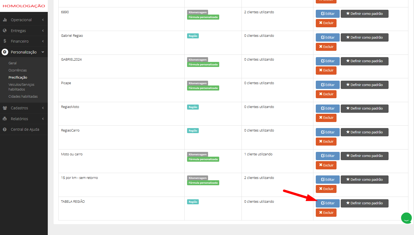414x235 pixels.
Task: Click the HOMOLOGAÇÃO logo
Action: tap(24, 6)
